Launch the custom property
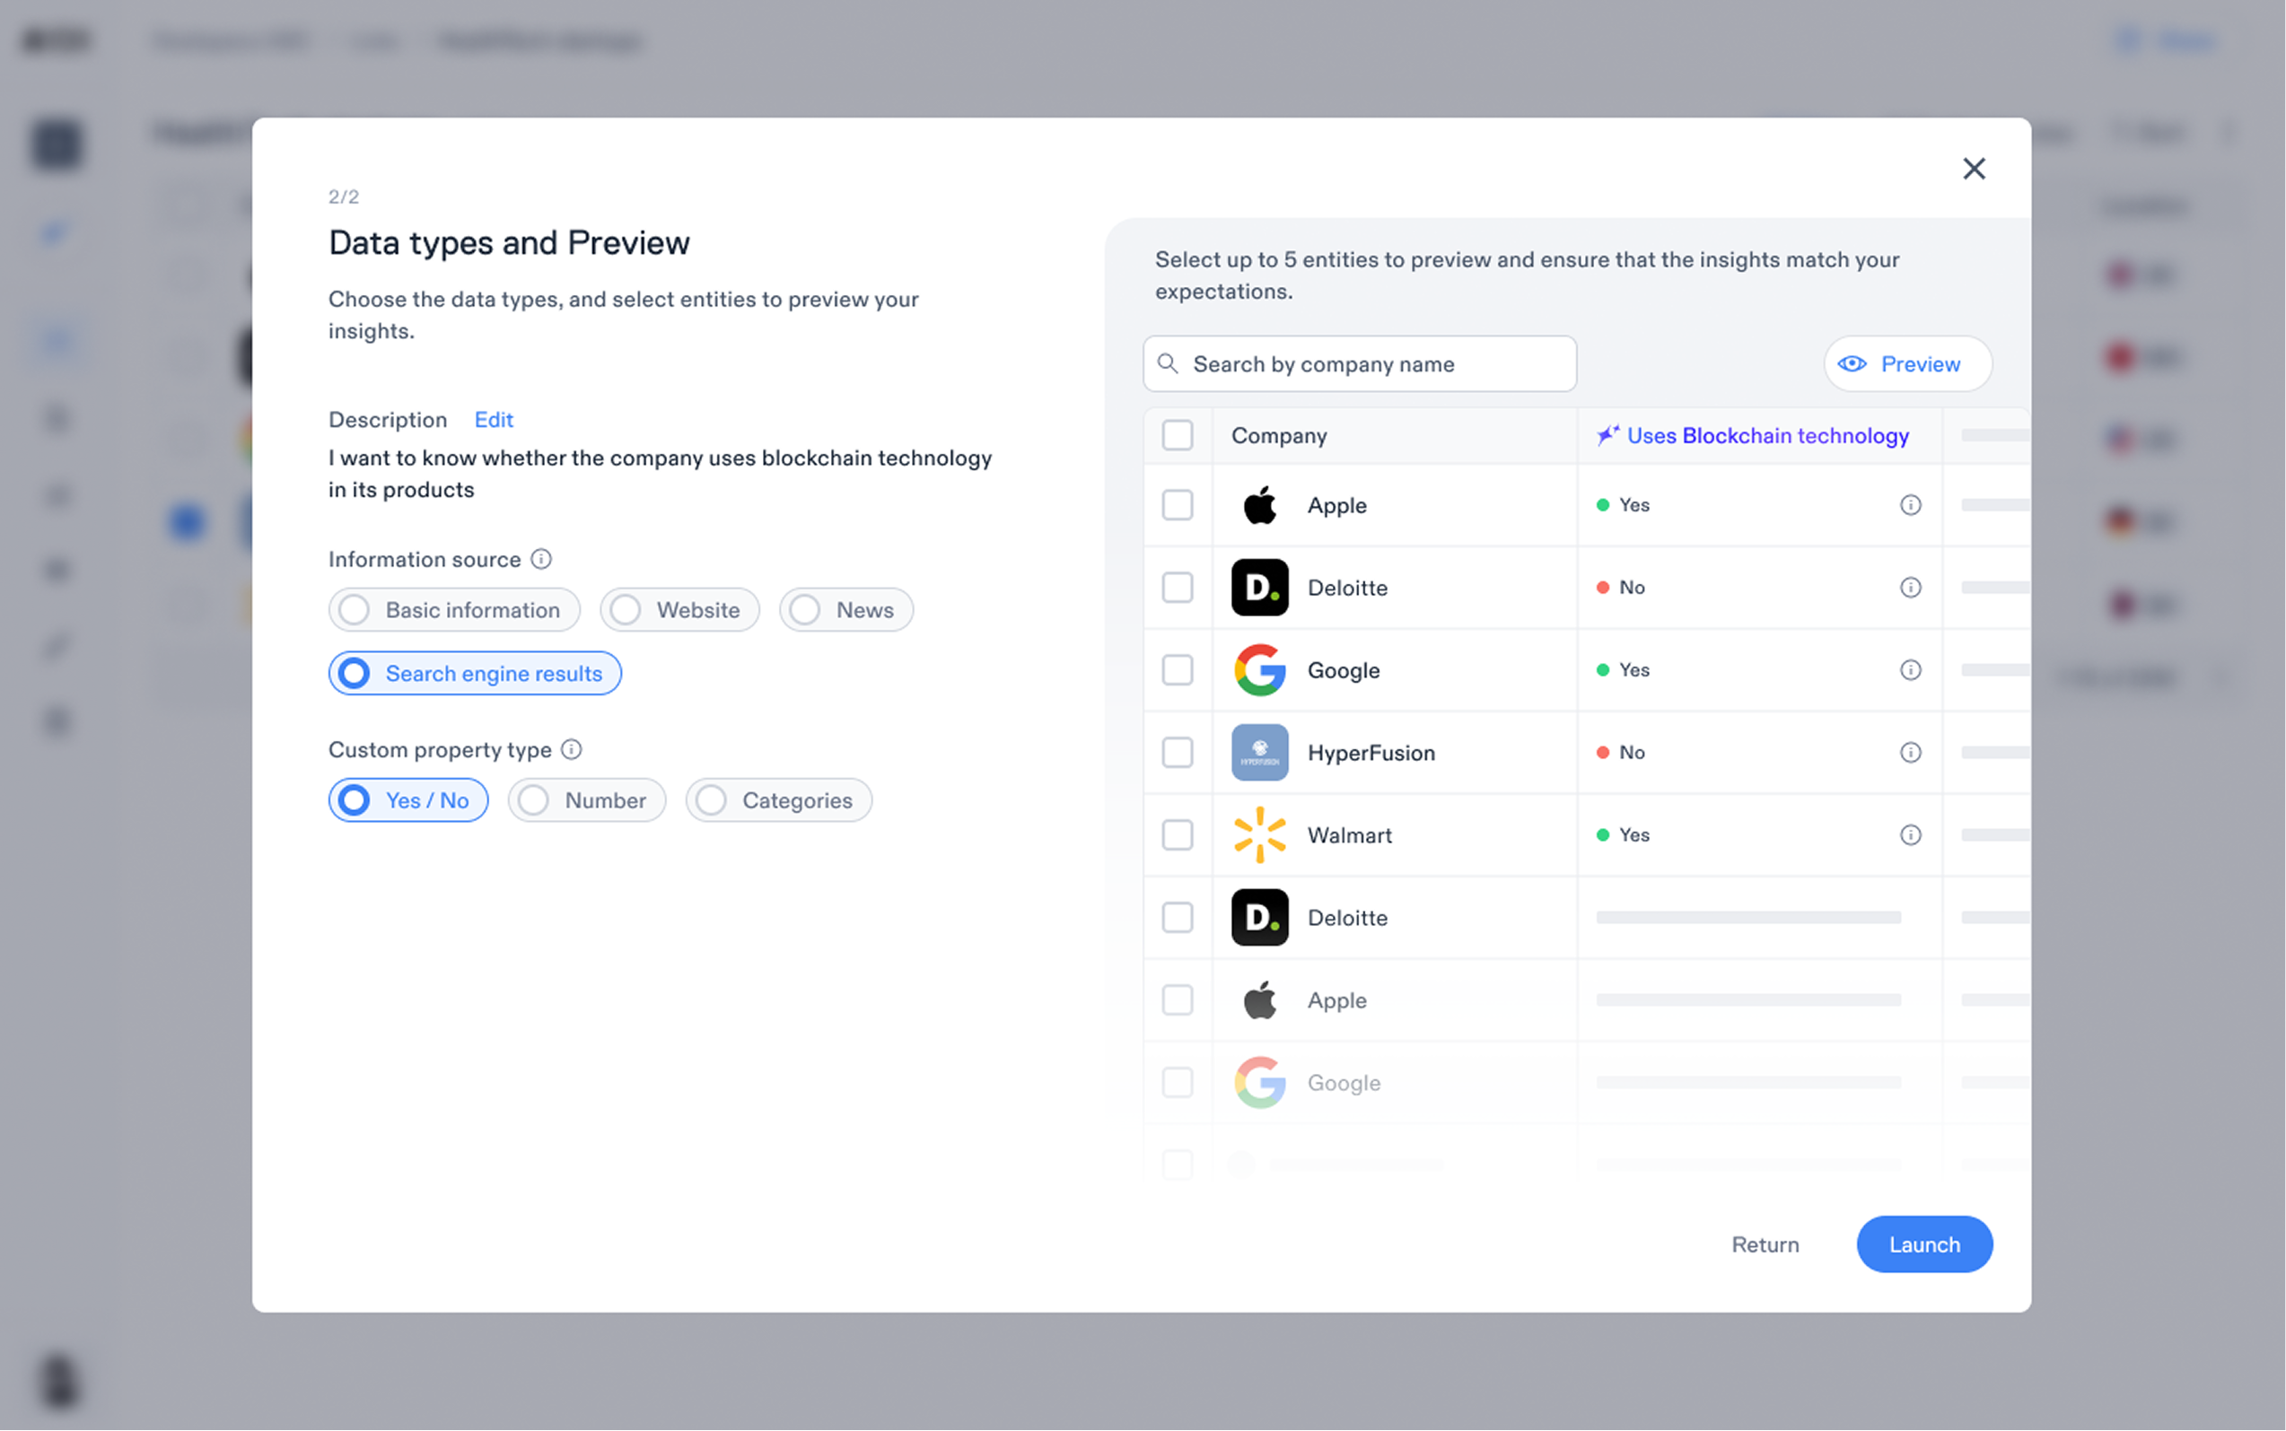The height and width of the screenshot is (1431, 2286). (1923, 1243)
